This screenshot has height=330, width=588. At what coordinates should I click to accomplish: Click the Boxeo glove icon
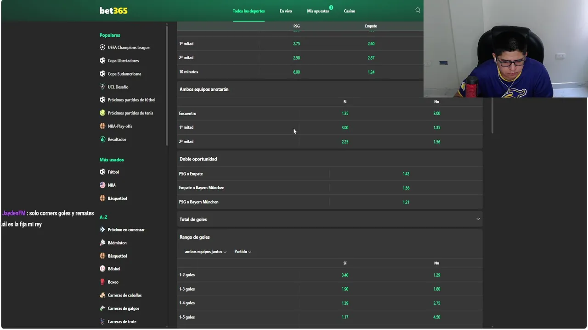pyautogui.click(x=102, y=282)
